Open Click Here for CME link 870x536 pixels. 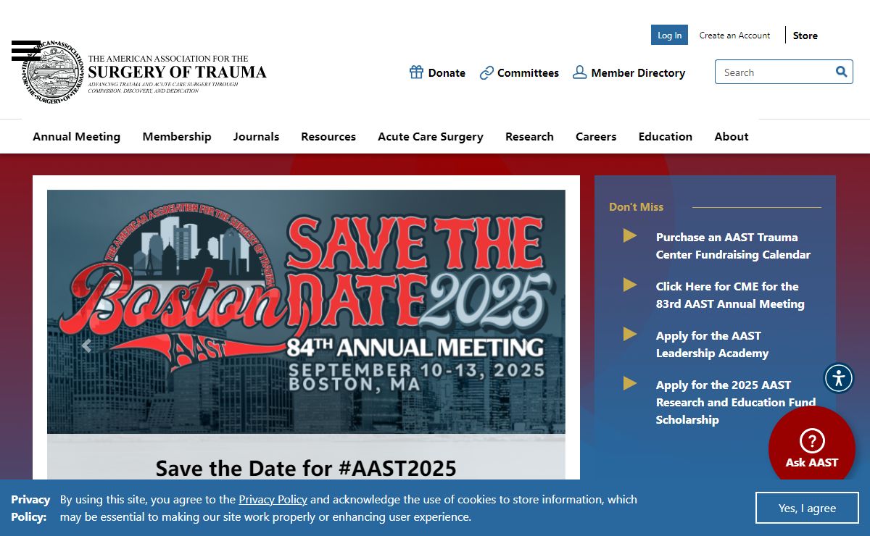point(730,295)
